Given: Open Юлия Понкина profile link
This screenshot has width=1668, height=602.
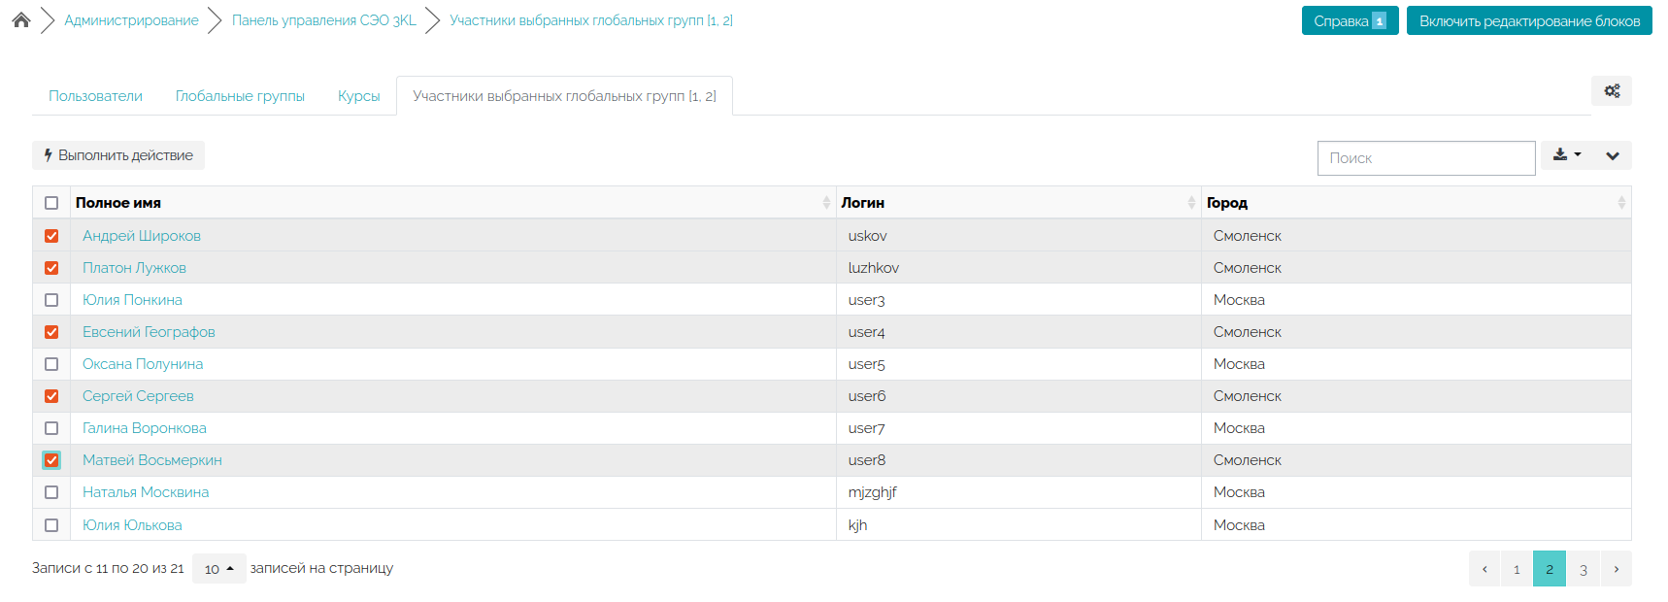Looking at the screenshot, I should point(132,300).
